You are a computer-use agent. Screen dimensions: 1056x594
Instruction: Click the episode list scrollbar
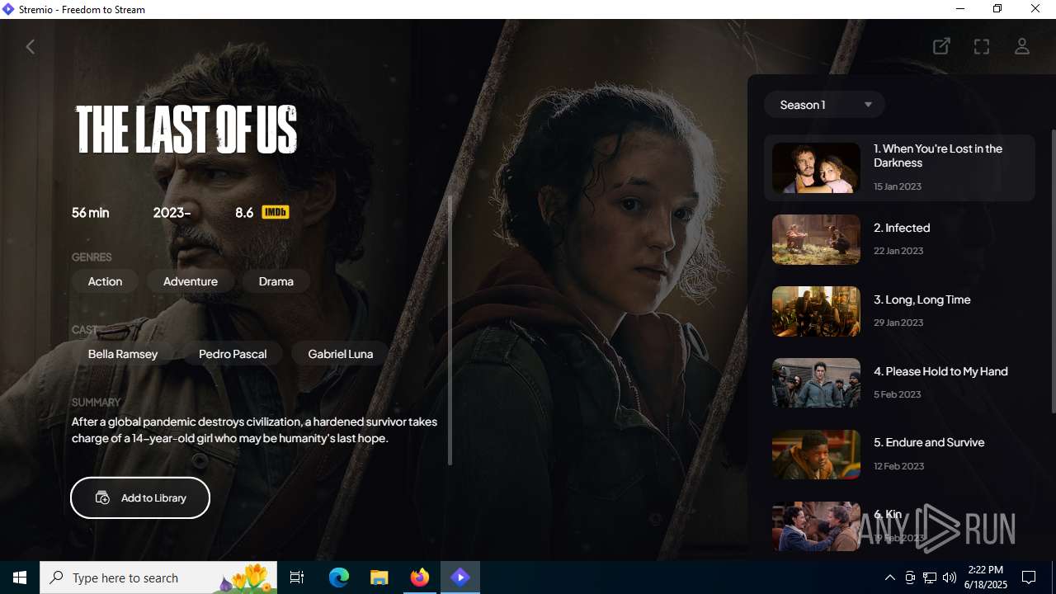[x=1054, y=271]
